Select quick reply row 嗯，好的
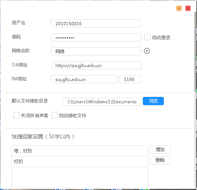Screen dimensions: 197x190 pos(80,151)
